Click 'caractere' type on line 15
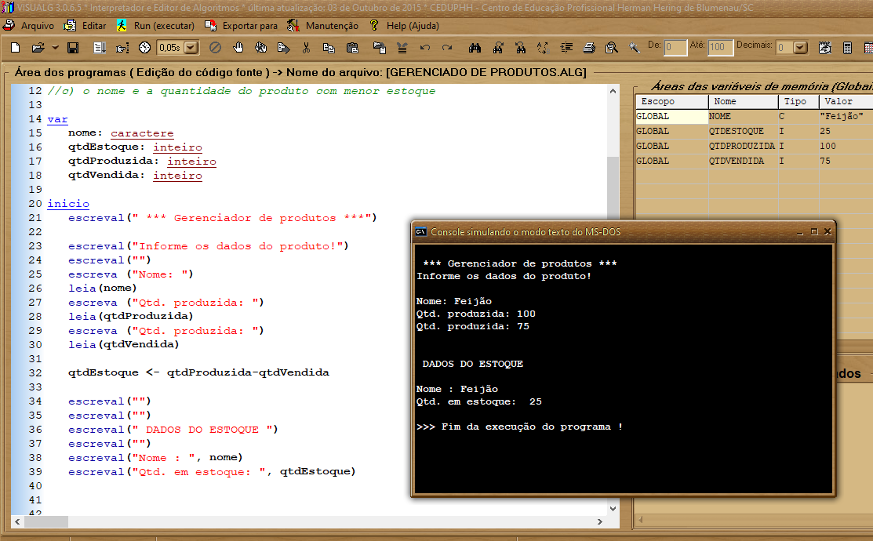The height and width of the screenshot is (541, 873). 142,133
